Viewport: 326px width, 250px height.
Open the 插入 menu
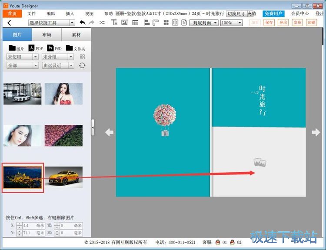[70, 13]
